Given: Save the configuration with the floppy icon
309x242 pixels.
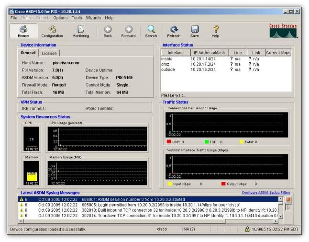Looking at the screenshot, I should pos(195,31).
